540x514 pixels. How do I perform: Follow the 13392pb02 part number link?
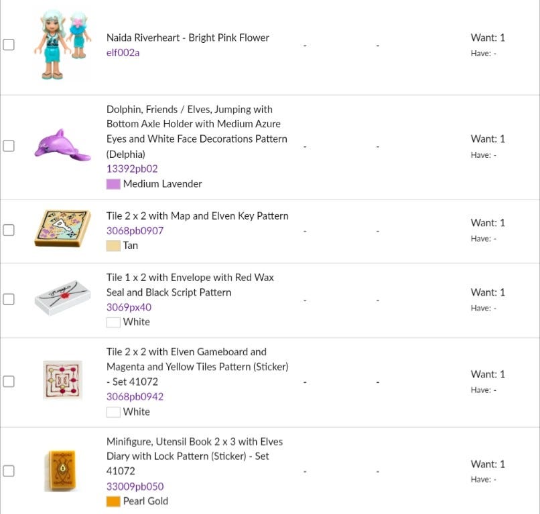(132, 169)
